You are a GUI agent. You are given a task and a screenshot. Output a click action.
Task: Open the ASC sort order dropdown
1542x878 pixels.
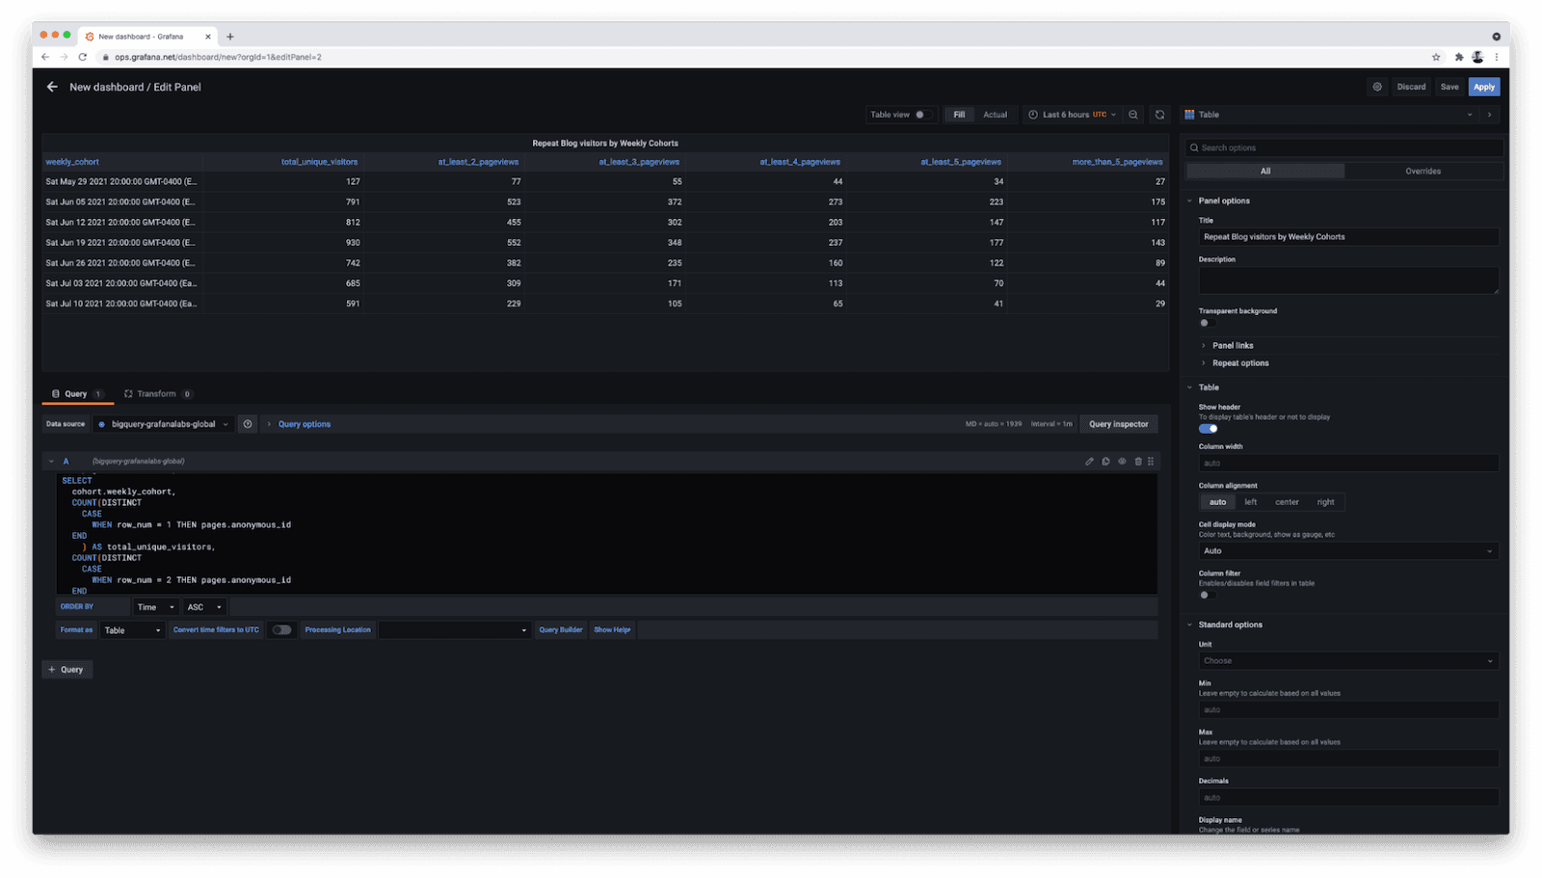[x=204, y=607]
